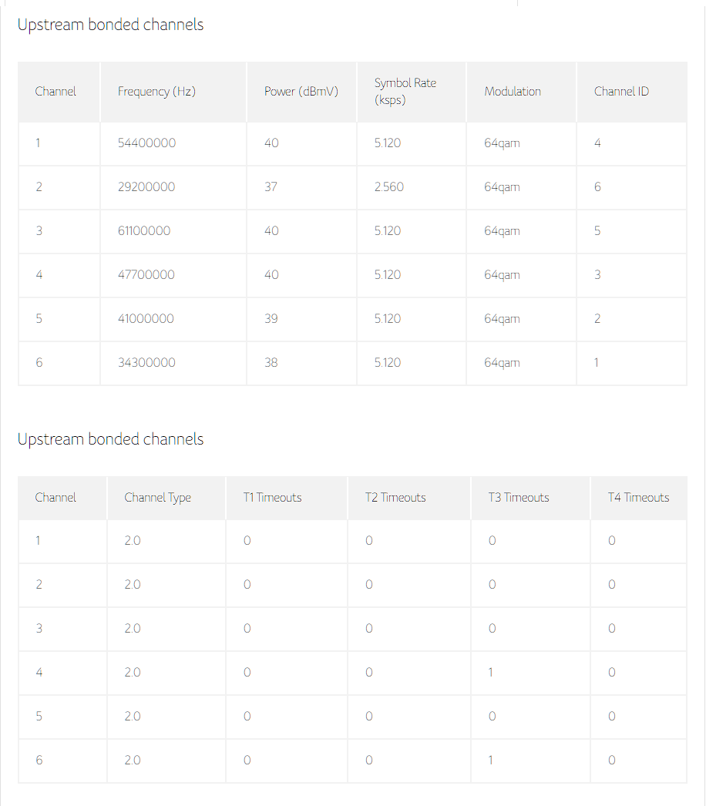Click the power value 38

271,363
